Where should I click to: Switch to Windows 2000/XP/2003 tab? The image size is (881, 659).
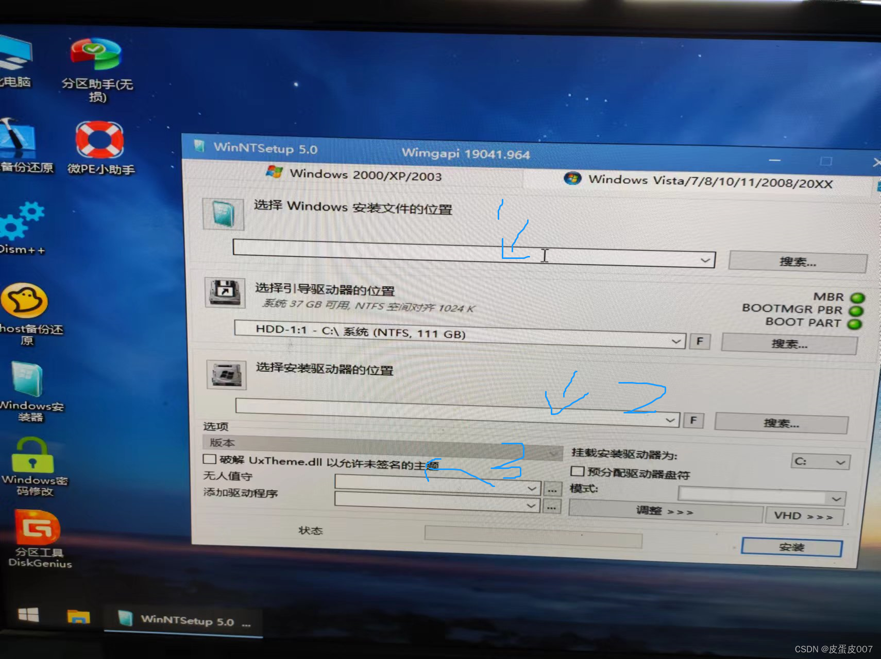354,175
